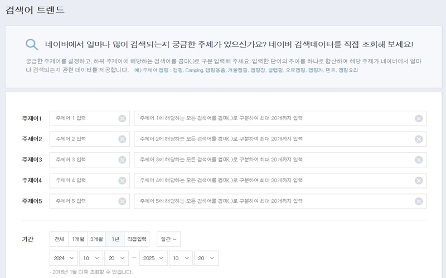Image resolution: width=446 pixels, height=278 pixels.
Task: Open the start year 2024 dropdown
Action: [x=64, y=258]
